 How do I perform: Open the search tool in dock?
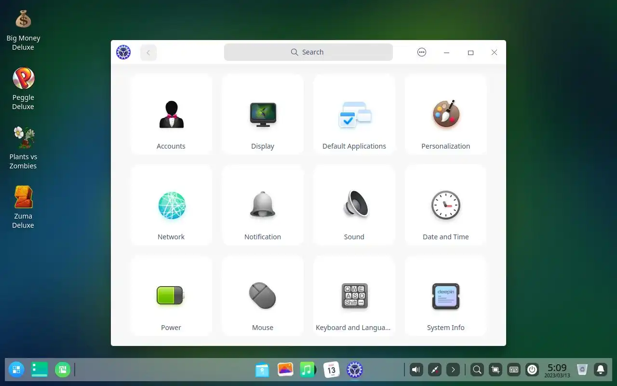click(477, 370)
